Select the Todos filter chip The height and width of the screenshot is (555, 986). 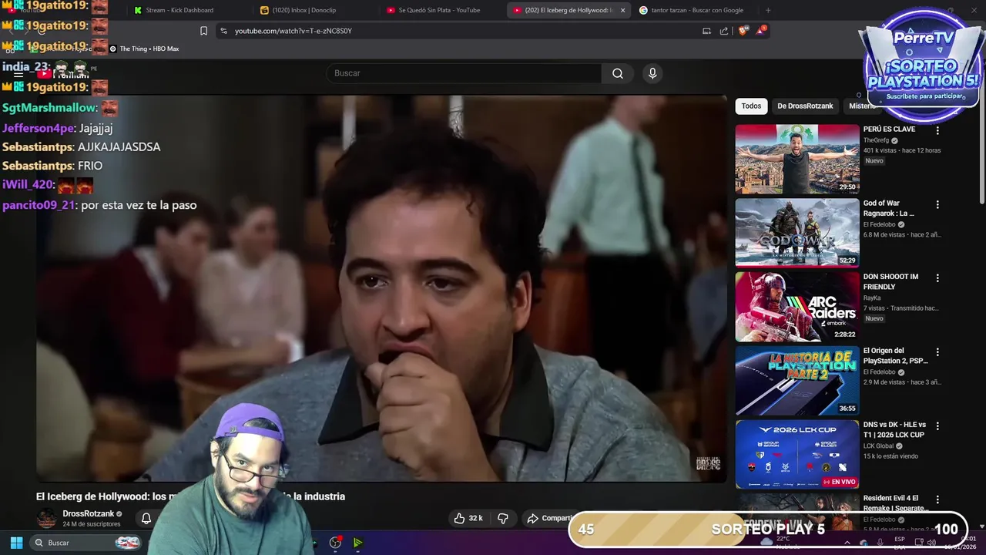tap(751, 106)
